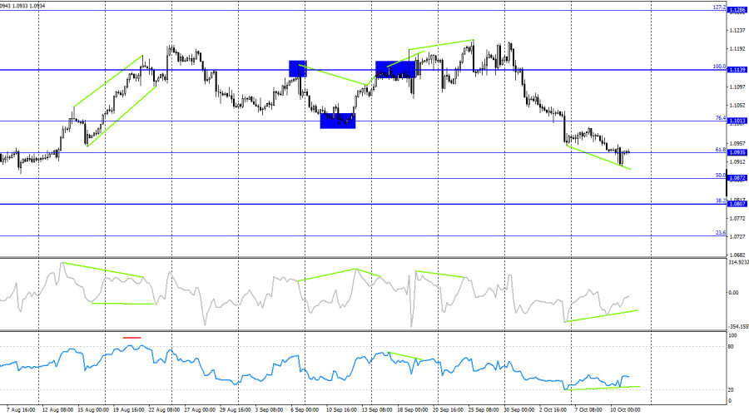The width and height of the screenshot is (749, 416).
Task: Click the 7 Oct 08:00 time label
Action: coord(588,410)
